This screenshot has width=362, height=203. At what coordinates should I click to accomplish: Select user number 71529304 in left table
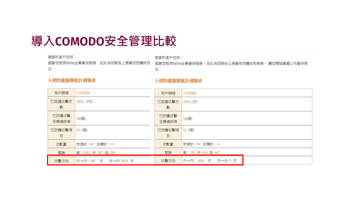click(83, 93)
